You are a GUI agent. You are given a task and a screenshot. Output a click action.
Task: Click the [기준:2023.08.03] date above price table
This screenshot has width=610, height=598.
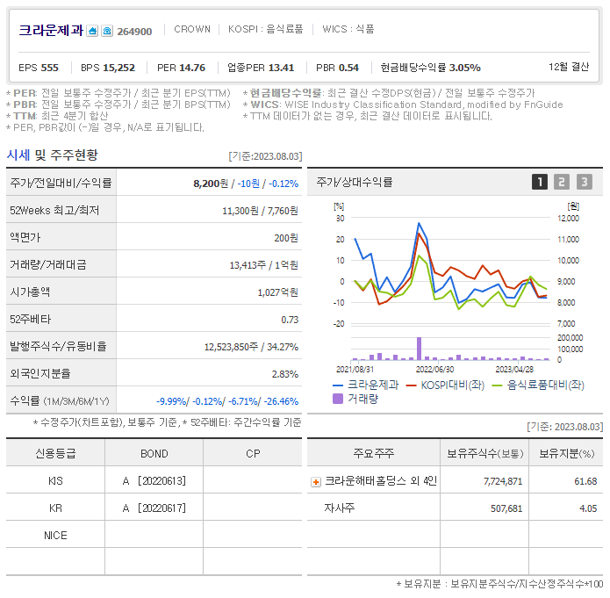(x=265, y=156)
